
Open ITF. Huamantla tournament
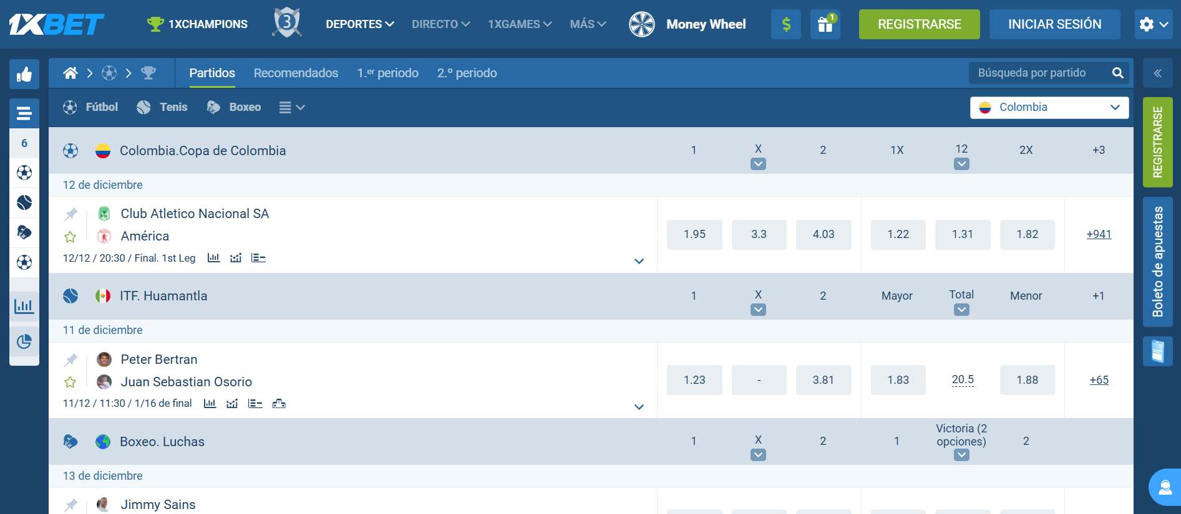point(163,296)
